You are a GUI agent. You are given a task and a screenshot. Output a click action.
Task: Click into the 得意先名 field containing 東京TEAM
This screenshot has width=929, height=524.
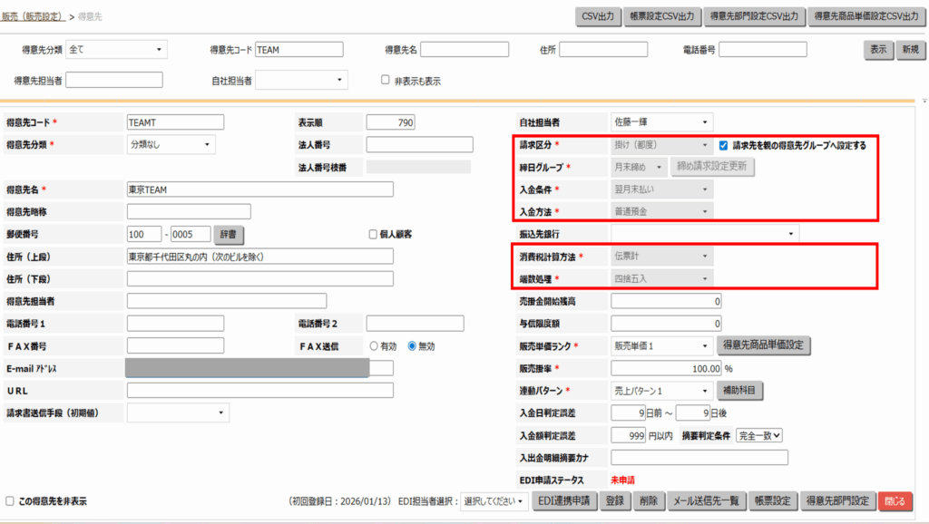click(259, 189)
